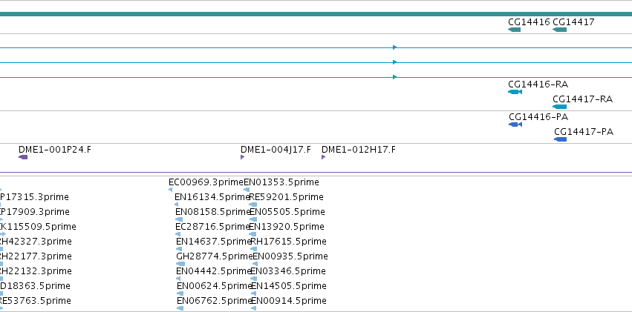Click the RE59201.5prime EST label
The width and height of the screenshot is (632, 312).
[286, 197]
